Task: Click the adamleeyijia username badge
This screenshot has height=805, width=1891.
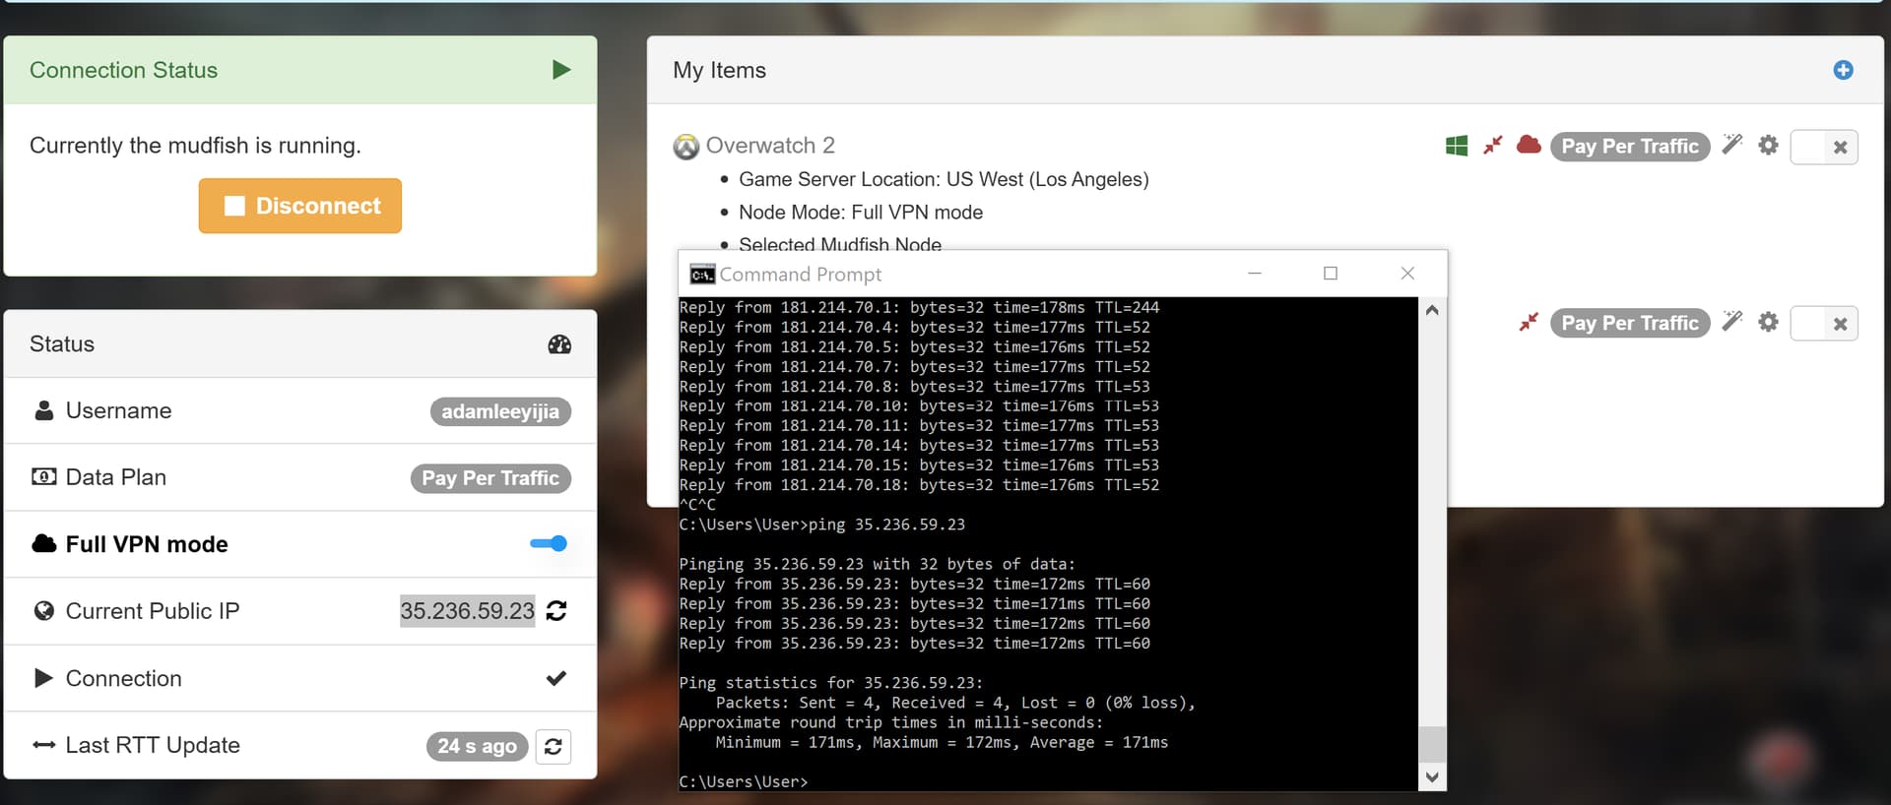Action: (x=499, y=411)
